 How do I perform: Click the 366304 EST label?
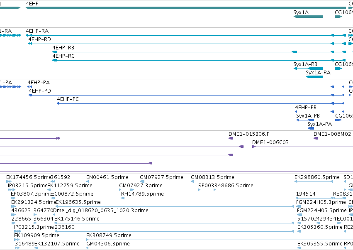(x=44, y=219)
